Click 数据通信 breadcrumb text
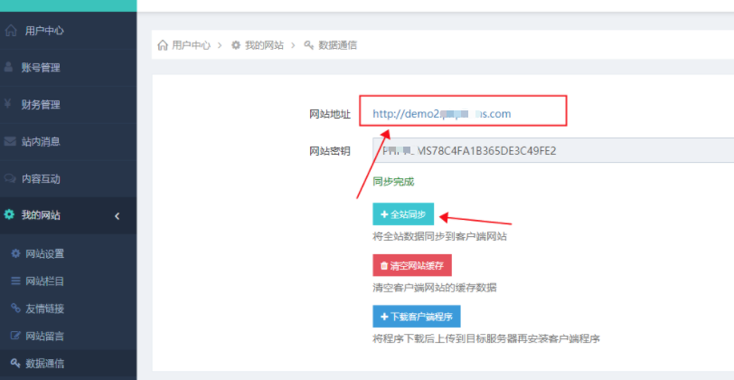Screen dimensions: 734x380 [338, 45]
